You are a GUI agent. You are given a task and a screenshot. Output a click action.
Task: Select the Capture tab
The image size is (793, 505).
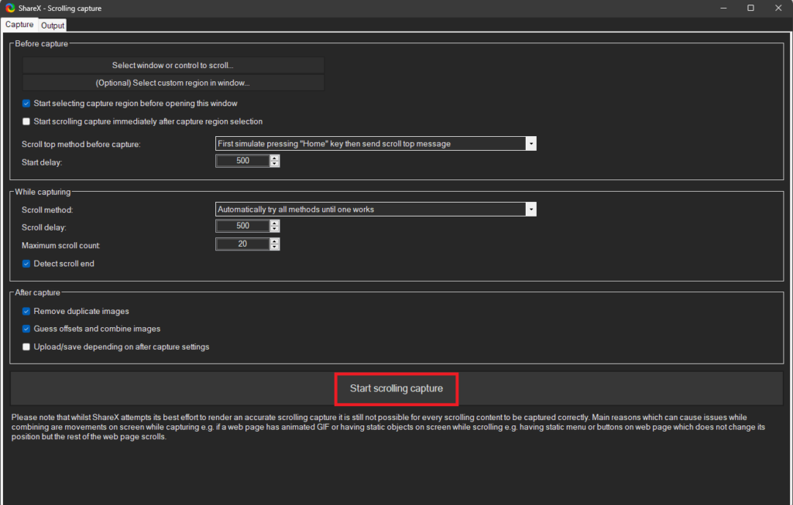[19, 25]
